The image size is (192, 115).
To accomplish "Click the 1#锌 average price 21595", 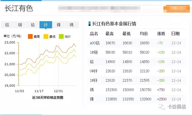I will 145,80.
